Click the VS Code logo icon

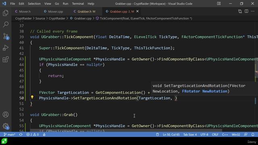point(4,4)
